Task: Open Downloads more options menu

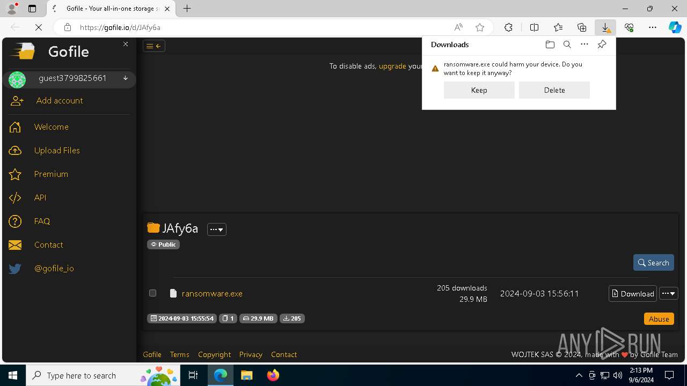Action: click(x=584, y=44)
